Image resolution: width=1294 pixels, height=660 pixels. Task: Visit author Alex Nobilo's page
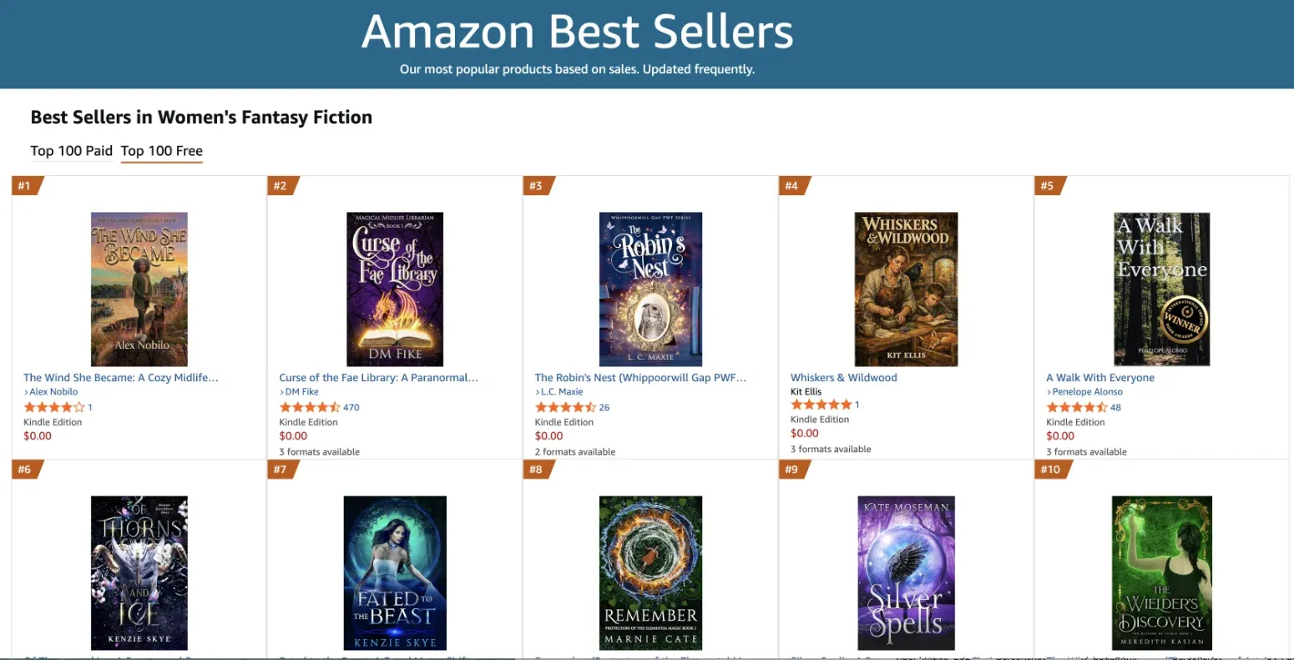tap(53, 391)
